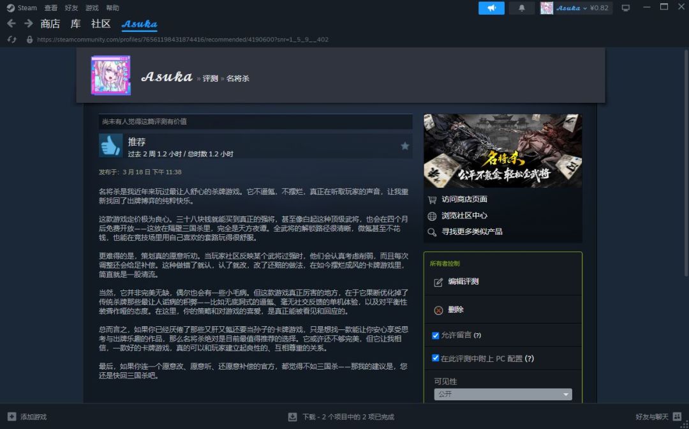Click the padlock security icon
This screenshot has width=689, height=429.
pyautogui.click(x=29, y=40)
